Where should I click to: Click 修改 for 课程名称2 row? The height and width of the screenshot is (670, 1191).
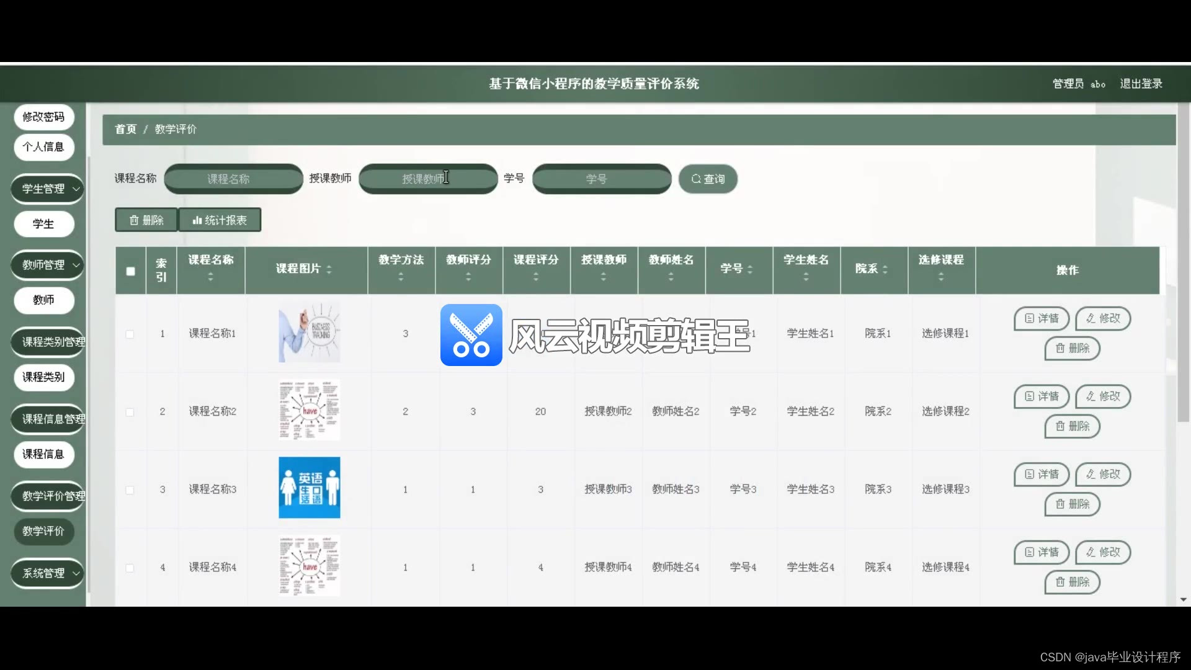[1103, 396]
